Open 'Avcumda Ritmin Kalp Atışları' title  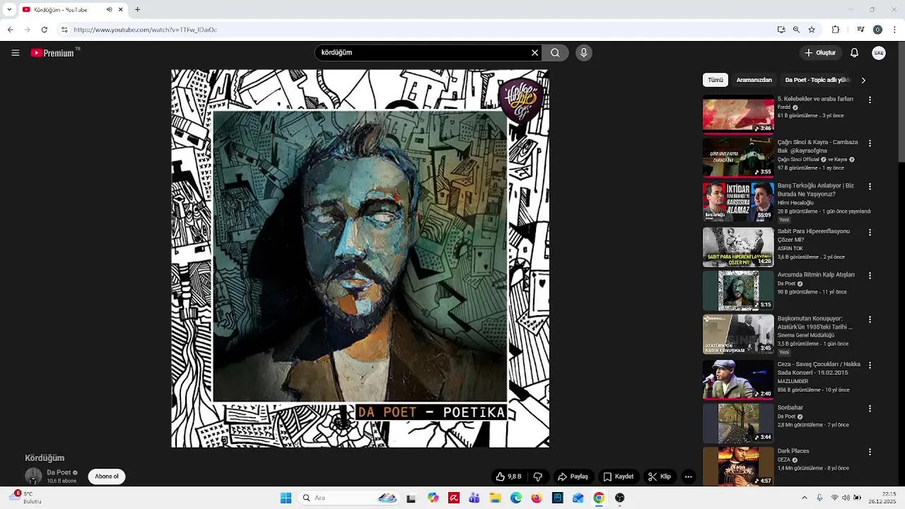tap(816, 274)
